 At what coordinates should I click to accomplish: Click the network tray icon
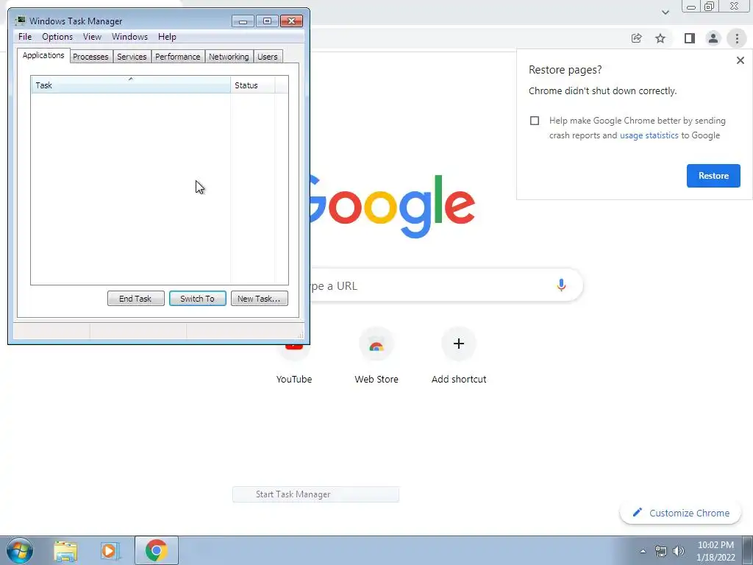[x=661, y=551]
